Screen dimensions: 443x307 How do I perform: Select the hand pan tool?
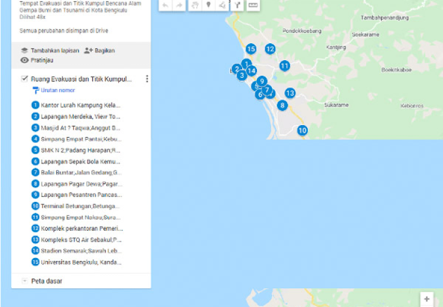coord(195,5)
